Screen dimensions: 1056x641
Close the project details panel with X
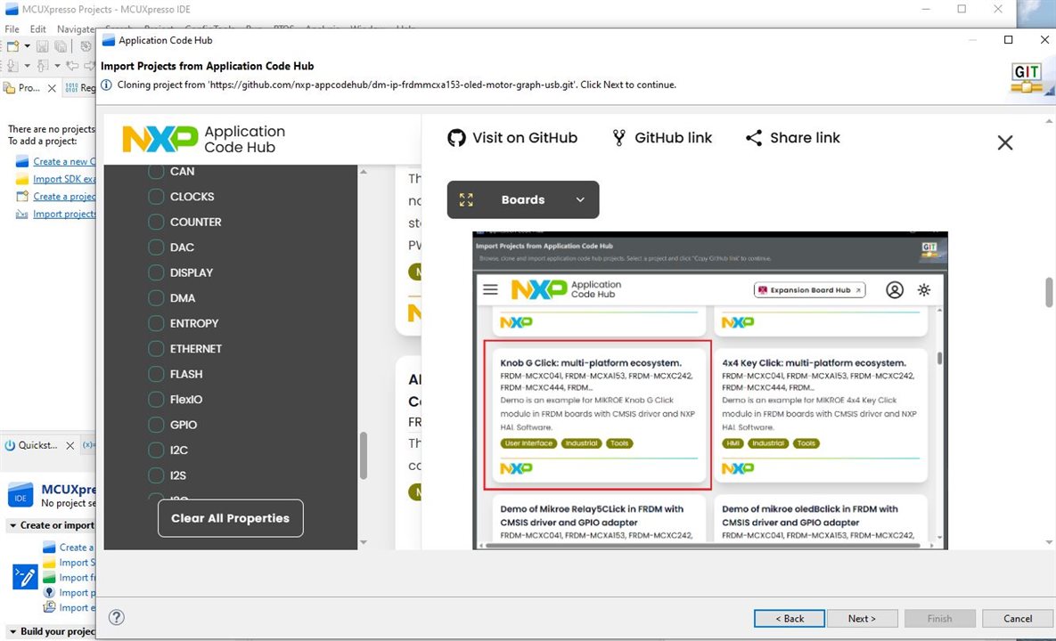1005,142
